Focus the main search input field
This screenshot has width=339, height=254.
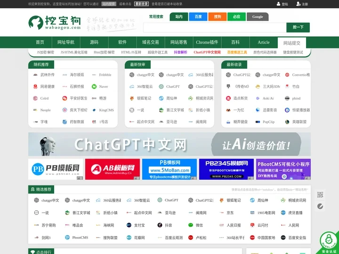point(215,27)
